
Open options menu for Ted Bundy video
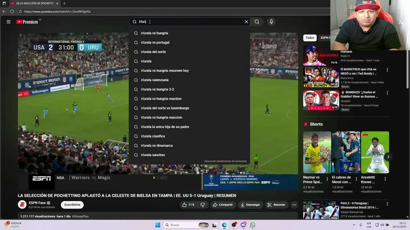[387, 70]
